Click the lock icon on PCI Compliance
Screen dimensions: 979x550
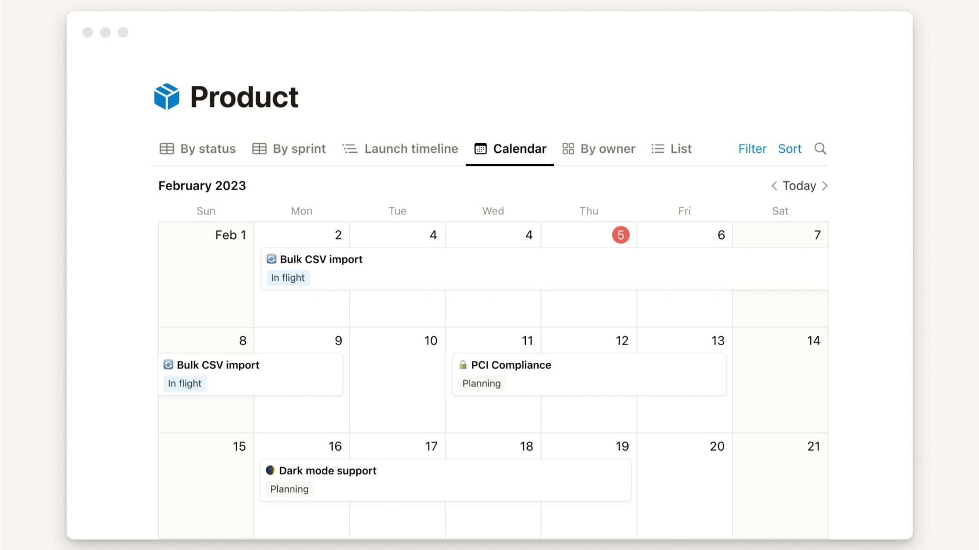pos(462,365)
